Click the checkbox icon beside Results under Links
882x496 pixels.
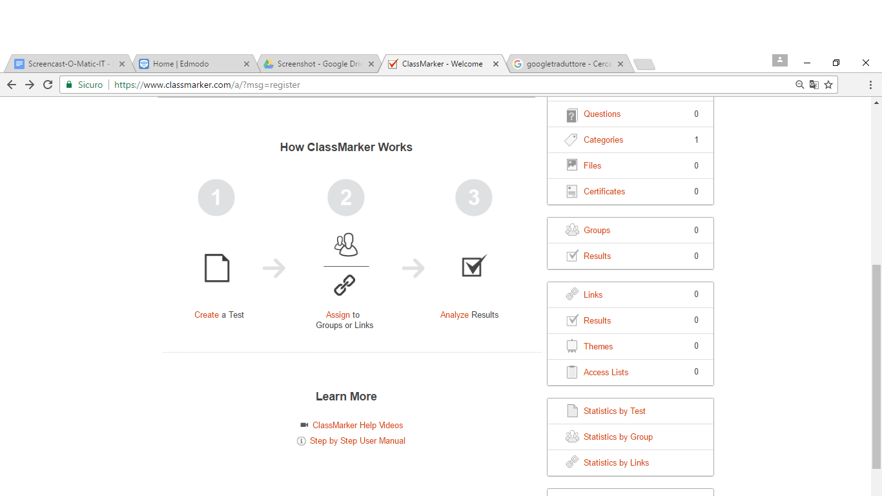tap(572, 320)
